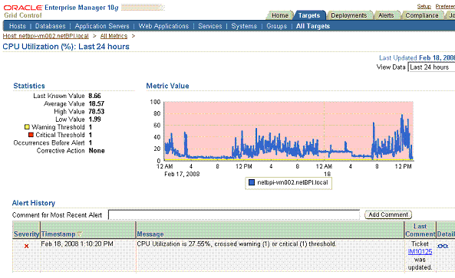Follow the All Metrics breadcrumb link
Image resolution: width=455 pixels, height=278 pixels.
[114, 36]
